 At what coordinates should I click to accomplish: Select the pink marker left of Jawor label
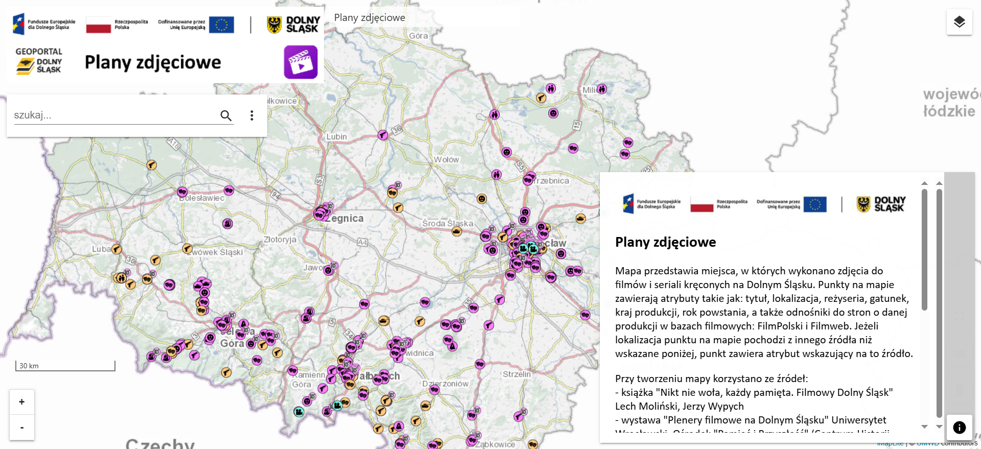pos(329,270)
